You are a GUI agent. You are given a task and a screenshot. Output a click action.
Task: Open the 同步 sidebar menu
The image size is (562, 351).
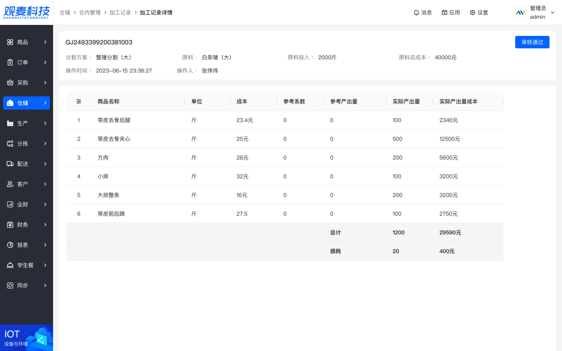click(x=27, y=285)
